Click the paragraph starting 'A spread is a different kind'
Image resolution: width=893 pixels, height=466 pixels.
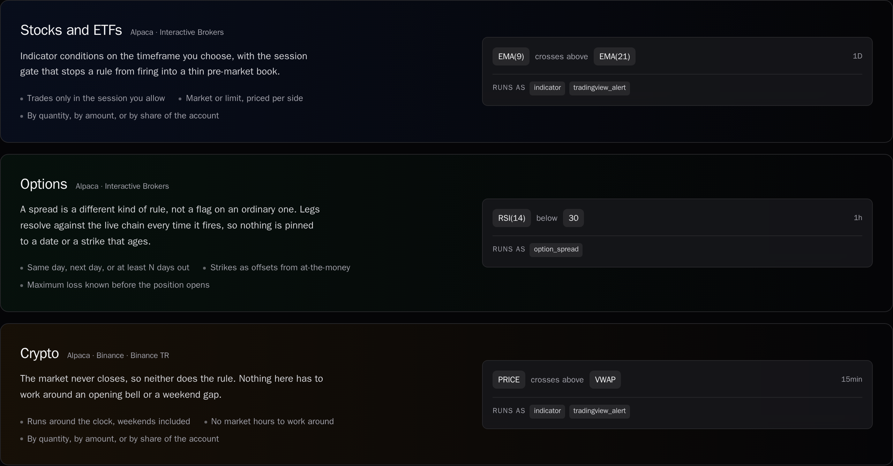point(170,225)
